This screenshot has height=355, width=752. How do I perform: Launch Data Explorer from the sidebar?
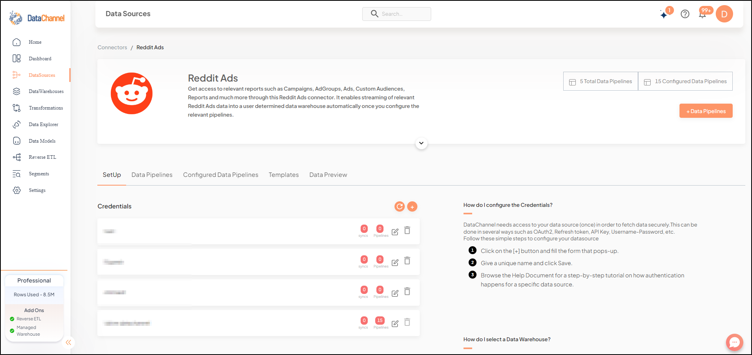pyautogui.click(x=43, y=125)
